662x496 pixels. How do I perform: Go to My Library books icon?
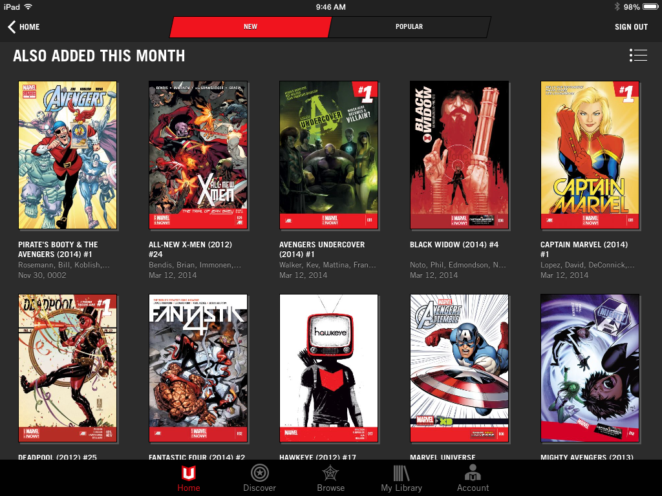pyautogui.click(x=401, y=473)
